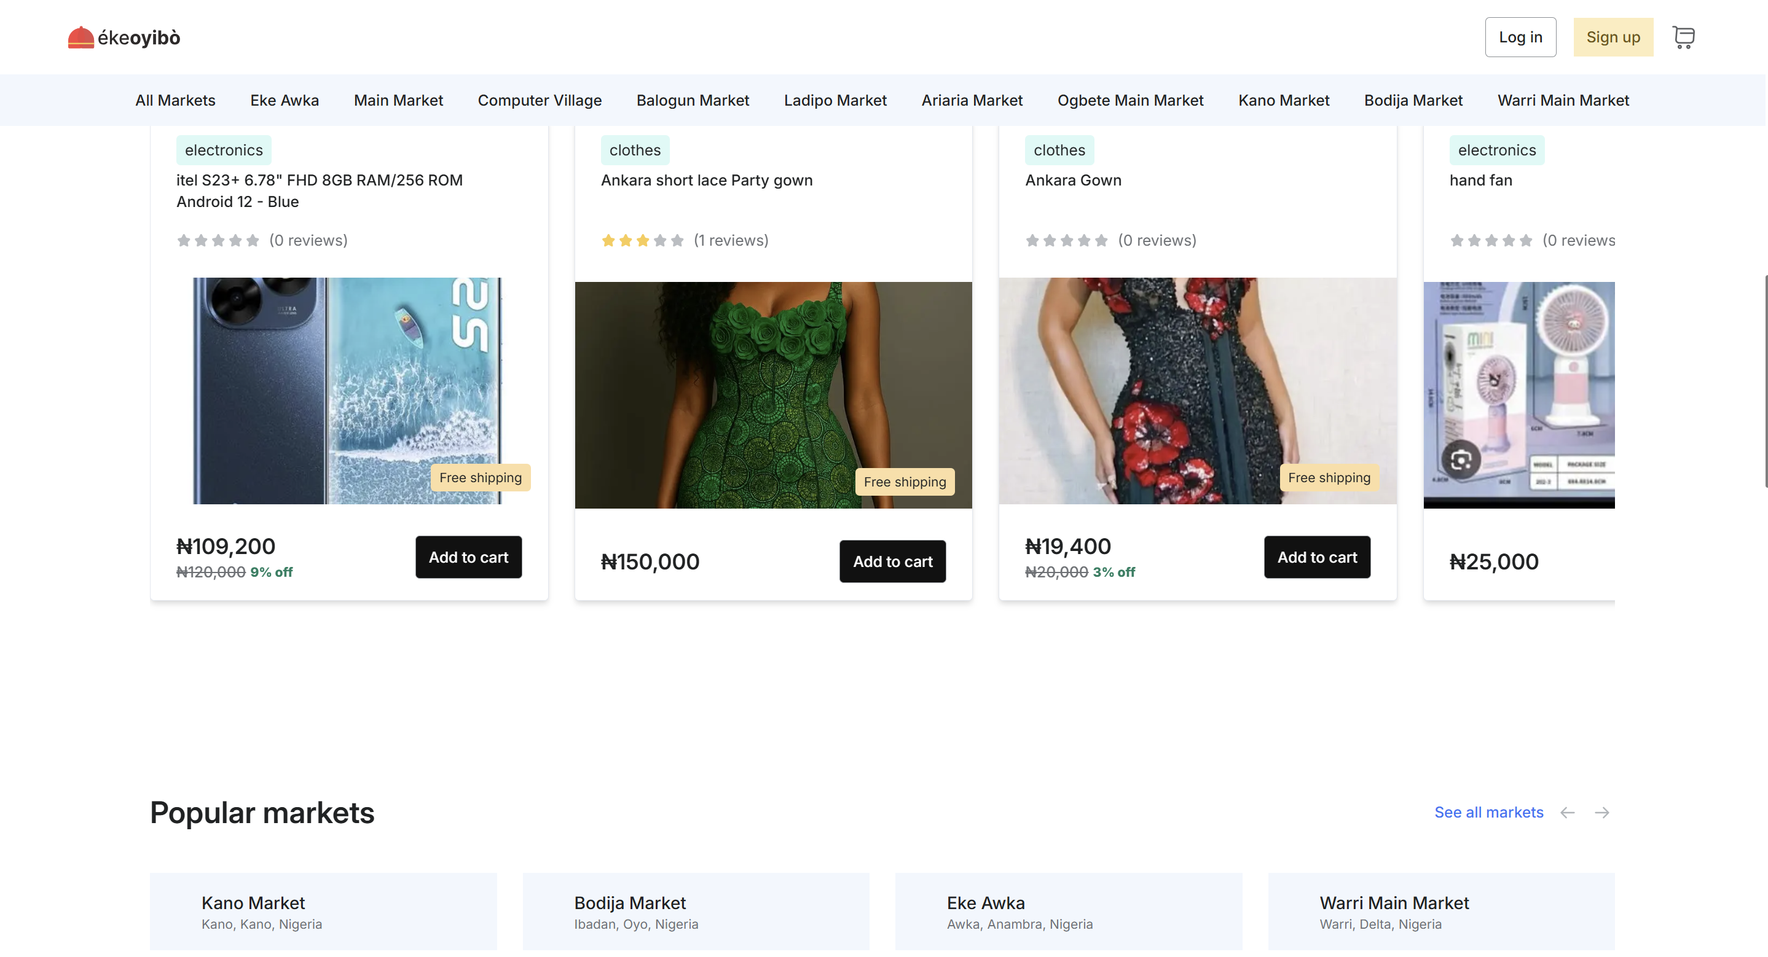Click the right arrow to scroll popular markets

tap(1601, 812)
